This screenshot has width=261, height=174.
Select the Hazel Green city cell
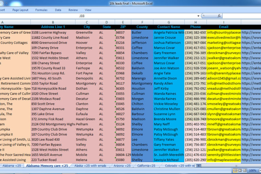click(x=87, y=119)
